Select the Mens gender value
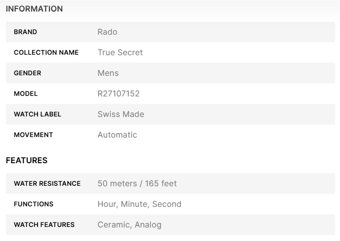This screenshot has width=340, height=241. pos(108,73)
